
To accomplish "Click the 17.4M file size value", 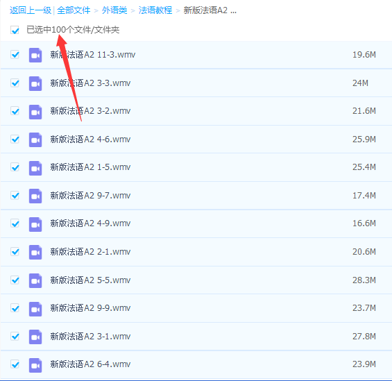I will pyautogui.click(x=364, y=196).
